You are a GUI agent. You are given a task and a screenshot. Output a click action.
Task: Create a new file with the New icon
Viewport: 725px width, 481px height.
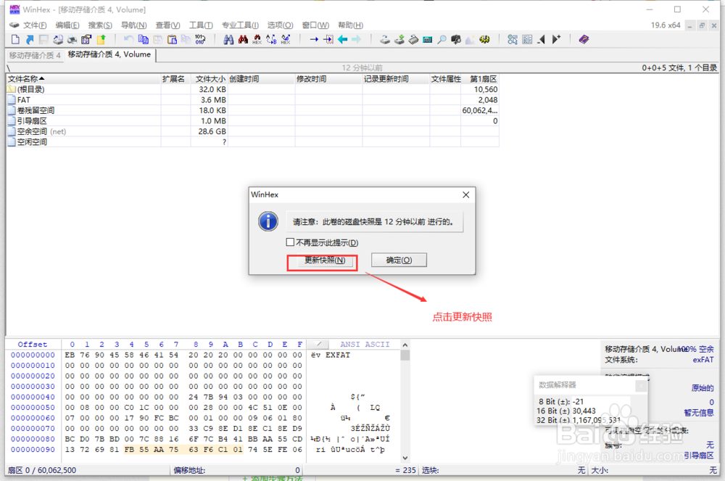[15, 39]
